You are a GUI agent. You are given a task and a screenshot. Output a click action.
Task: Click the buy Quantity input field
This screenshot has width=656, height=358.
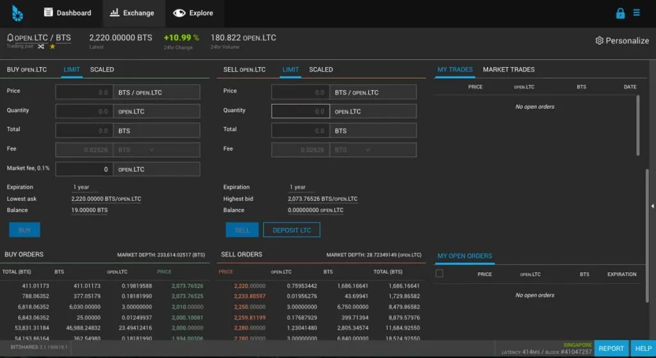84,111
